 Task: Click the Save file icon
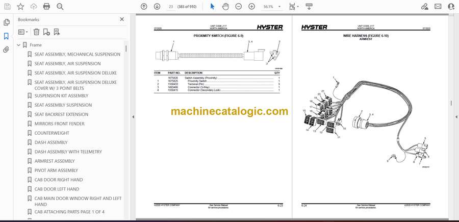(7, 7)
